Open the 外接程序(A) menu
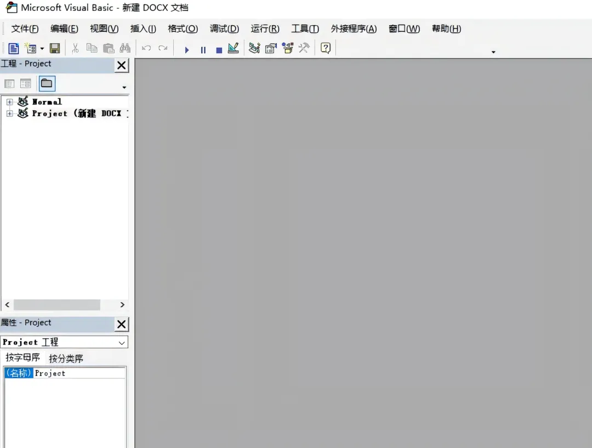Image resolution: width=592 pixels, height=448 pixels. coord(354,29)
